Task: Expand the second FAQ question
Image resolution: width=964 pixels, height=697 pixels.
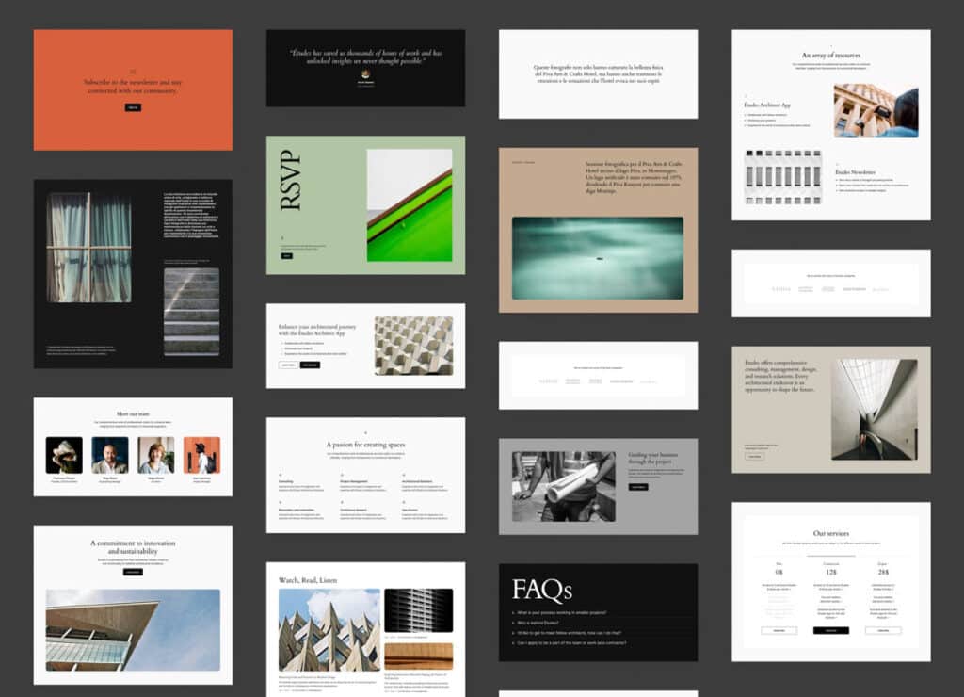Action: point(540,623)
